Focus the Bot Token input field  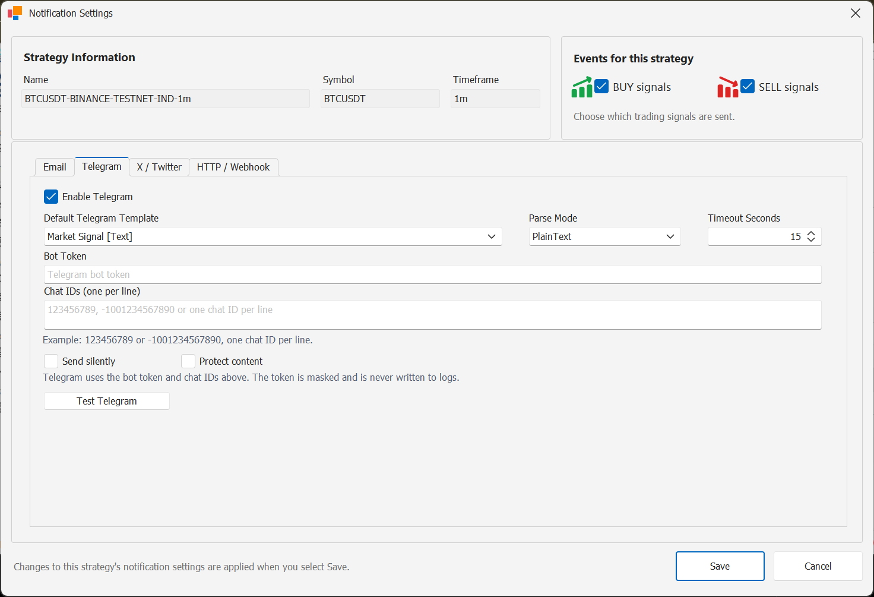(x=432, y=274)
